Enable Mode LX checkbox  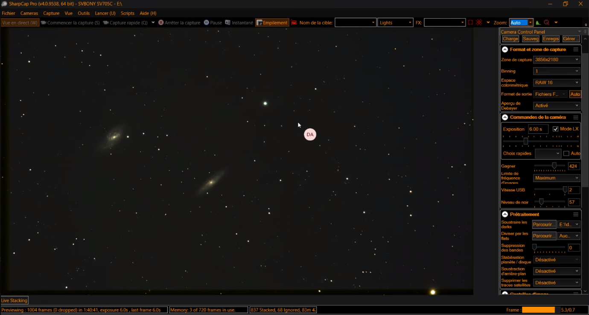555,129
